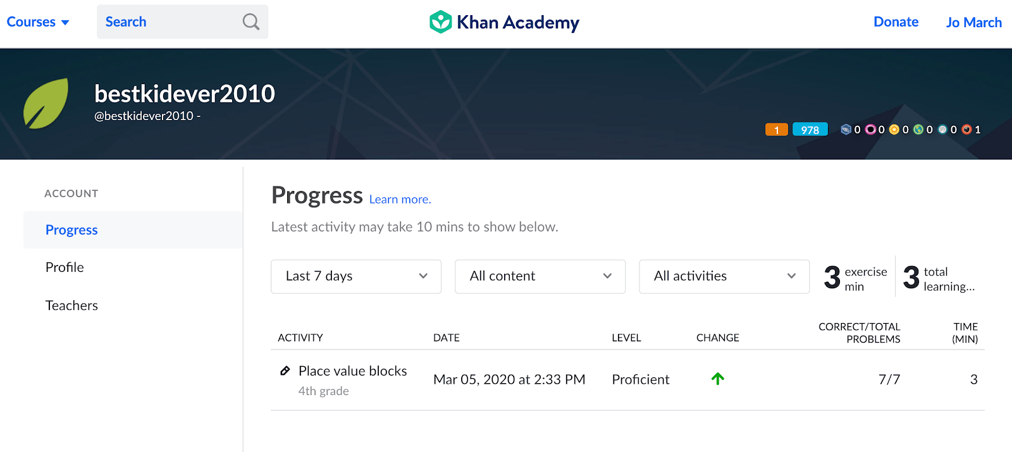Click the earth badge icon
Viewport: 1012px width, 452px height.
(918, 130)
